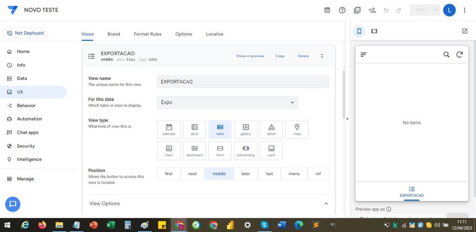
Task: Open the three-dot more options menu
Action: pos(465,10)
